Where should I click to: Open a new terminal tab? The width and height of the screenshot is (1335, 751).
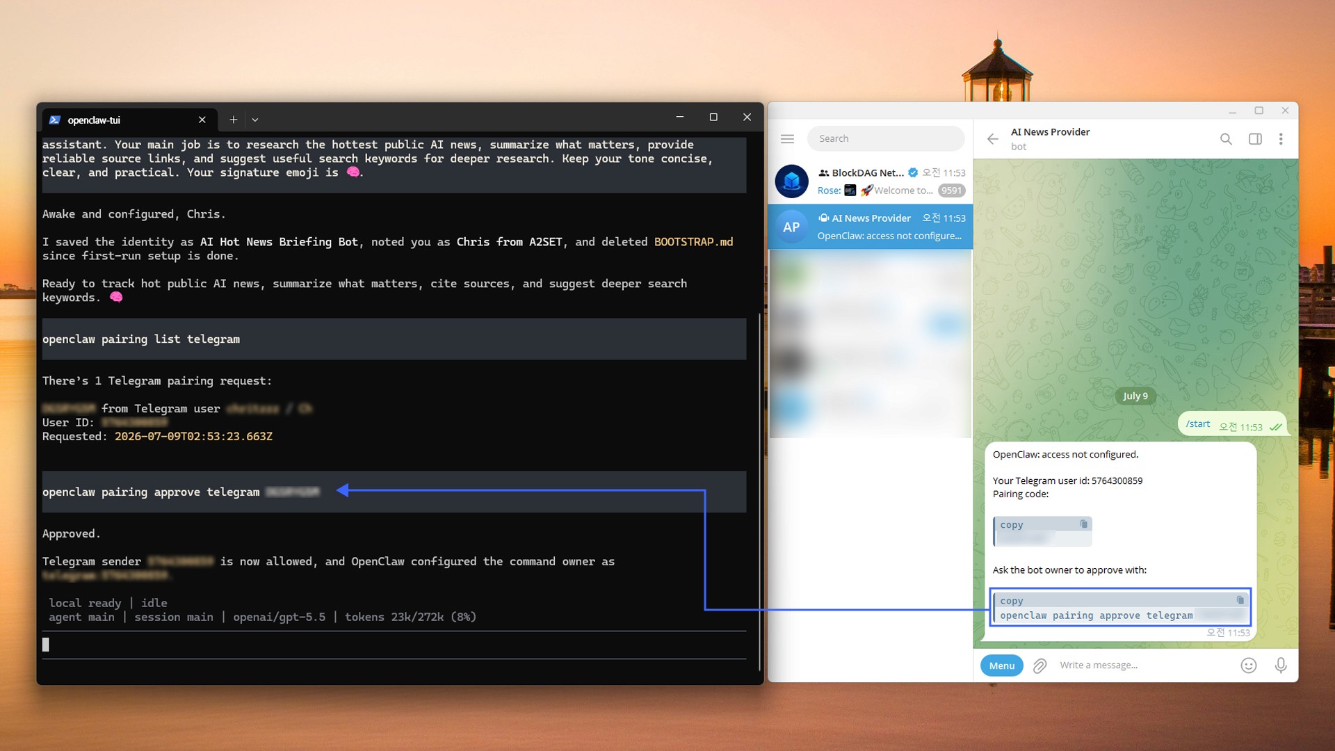point(234,120)
